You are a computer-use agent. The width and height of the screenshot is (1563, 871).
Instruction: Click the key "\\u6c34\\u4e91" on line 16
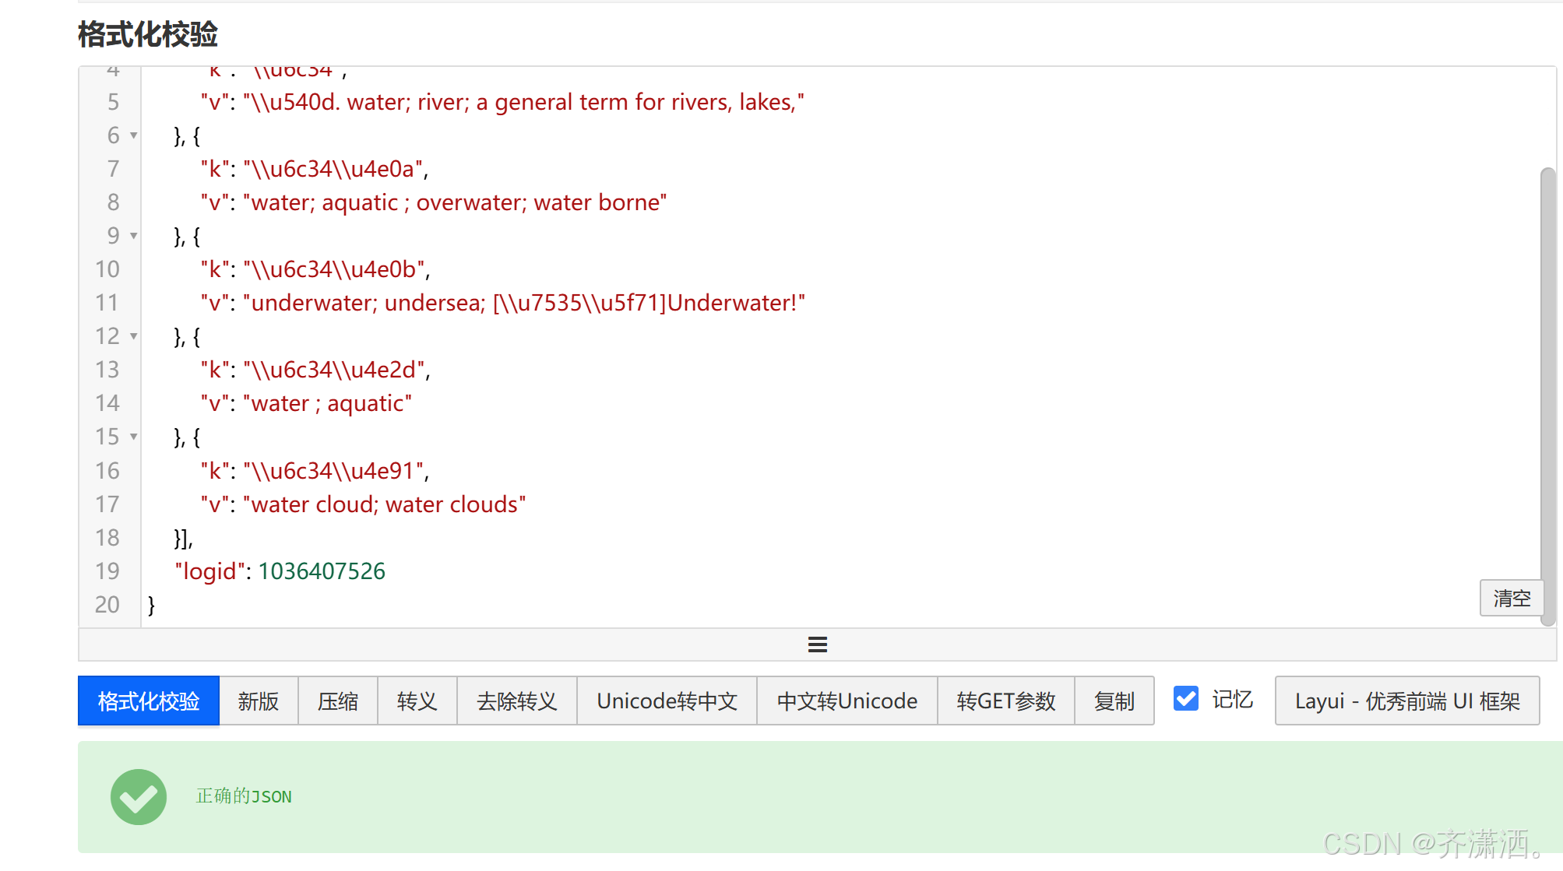click(333, 471)
